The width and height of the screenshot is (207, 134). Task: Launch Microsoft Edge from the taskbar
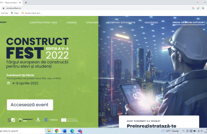tap(72, 131)
